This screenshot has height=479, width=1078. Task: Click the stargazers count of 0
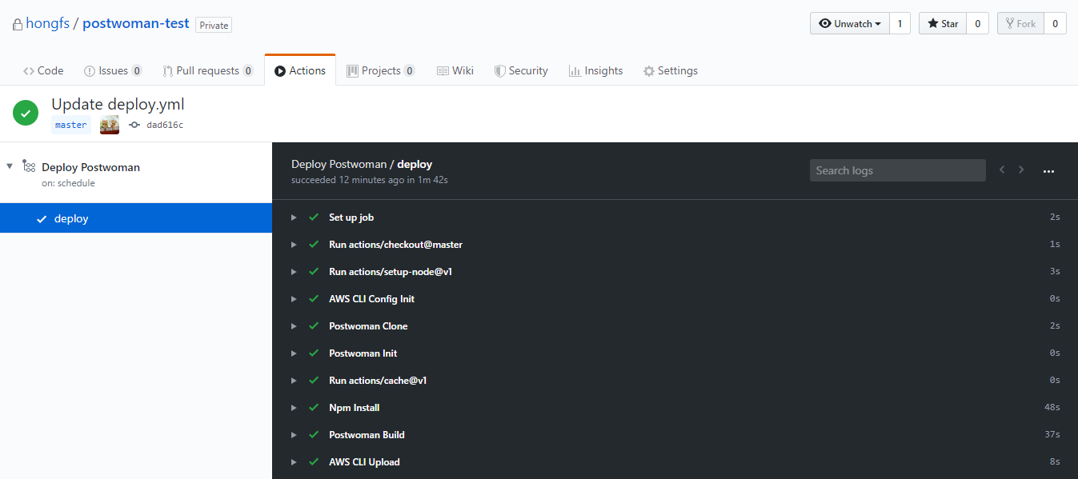pos(977,24)
